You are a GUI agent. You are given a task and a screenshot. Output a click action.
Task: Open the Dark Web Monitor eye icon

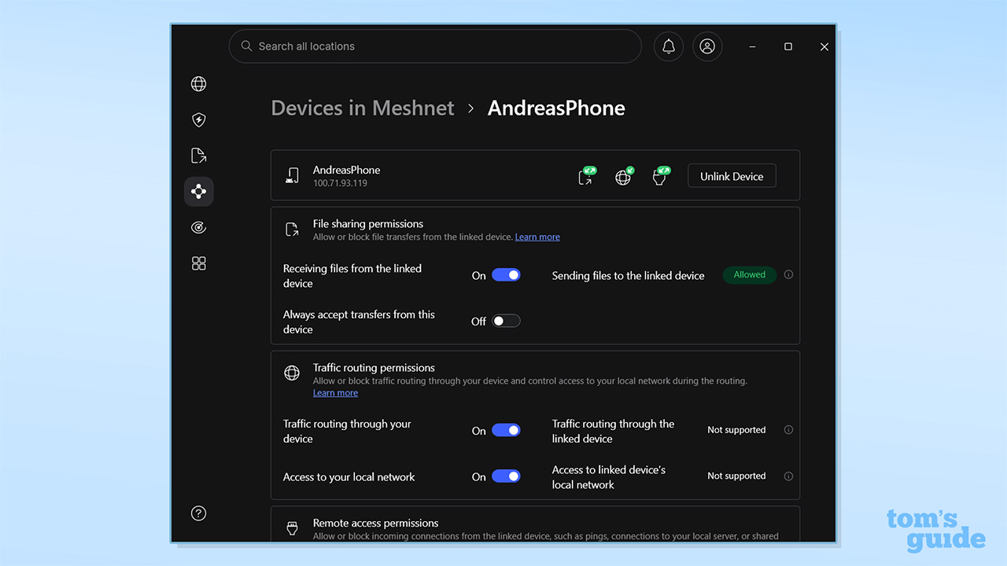(x=198, y=227)
